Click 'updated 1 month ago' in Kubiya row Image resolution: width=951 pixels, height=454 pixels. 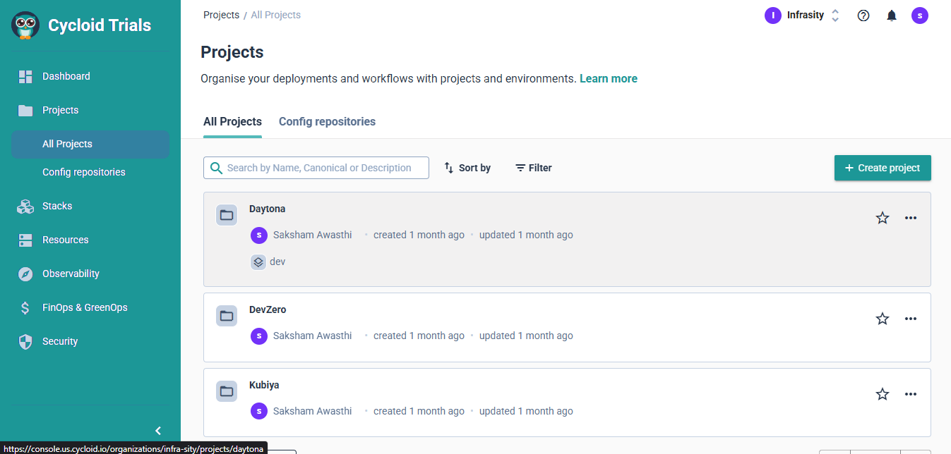point(526,411)
